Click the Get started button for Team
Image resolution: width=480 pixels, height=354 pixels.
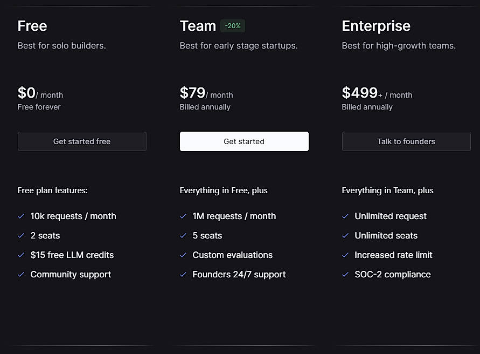click(244, 141)
